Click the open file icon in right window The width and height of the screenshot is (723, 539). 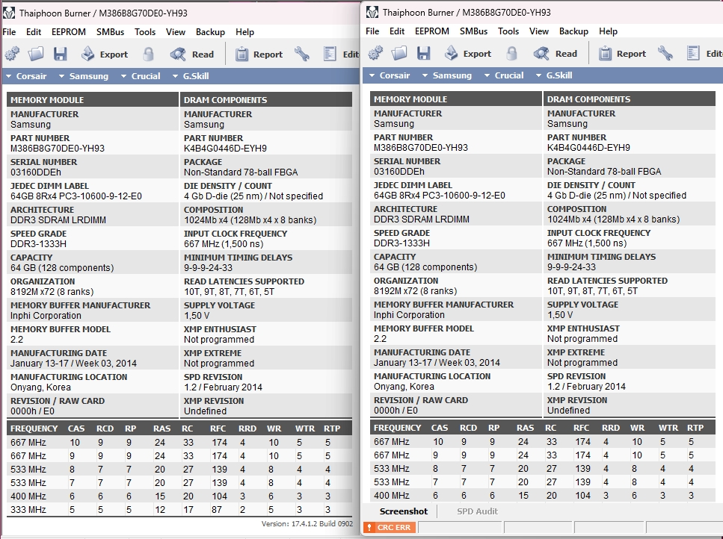coord(399,53)
